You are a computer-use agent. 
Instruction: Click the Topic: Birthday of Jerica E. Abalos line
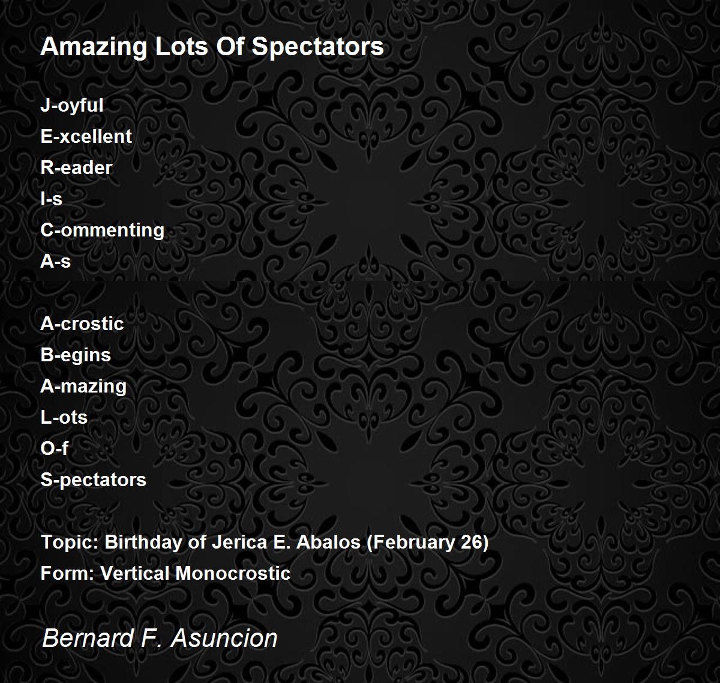[x=265, y=543]
